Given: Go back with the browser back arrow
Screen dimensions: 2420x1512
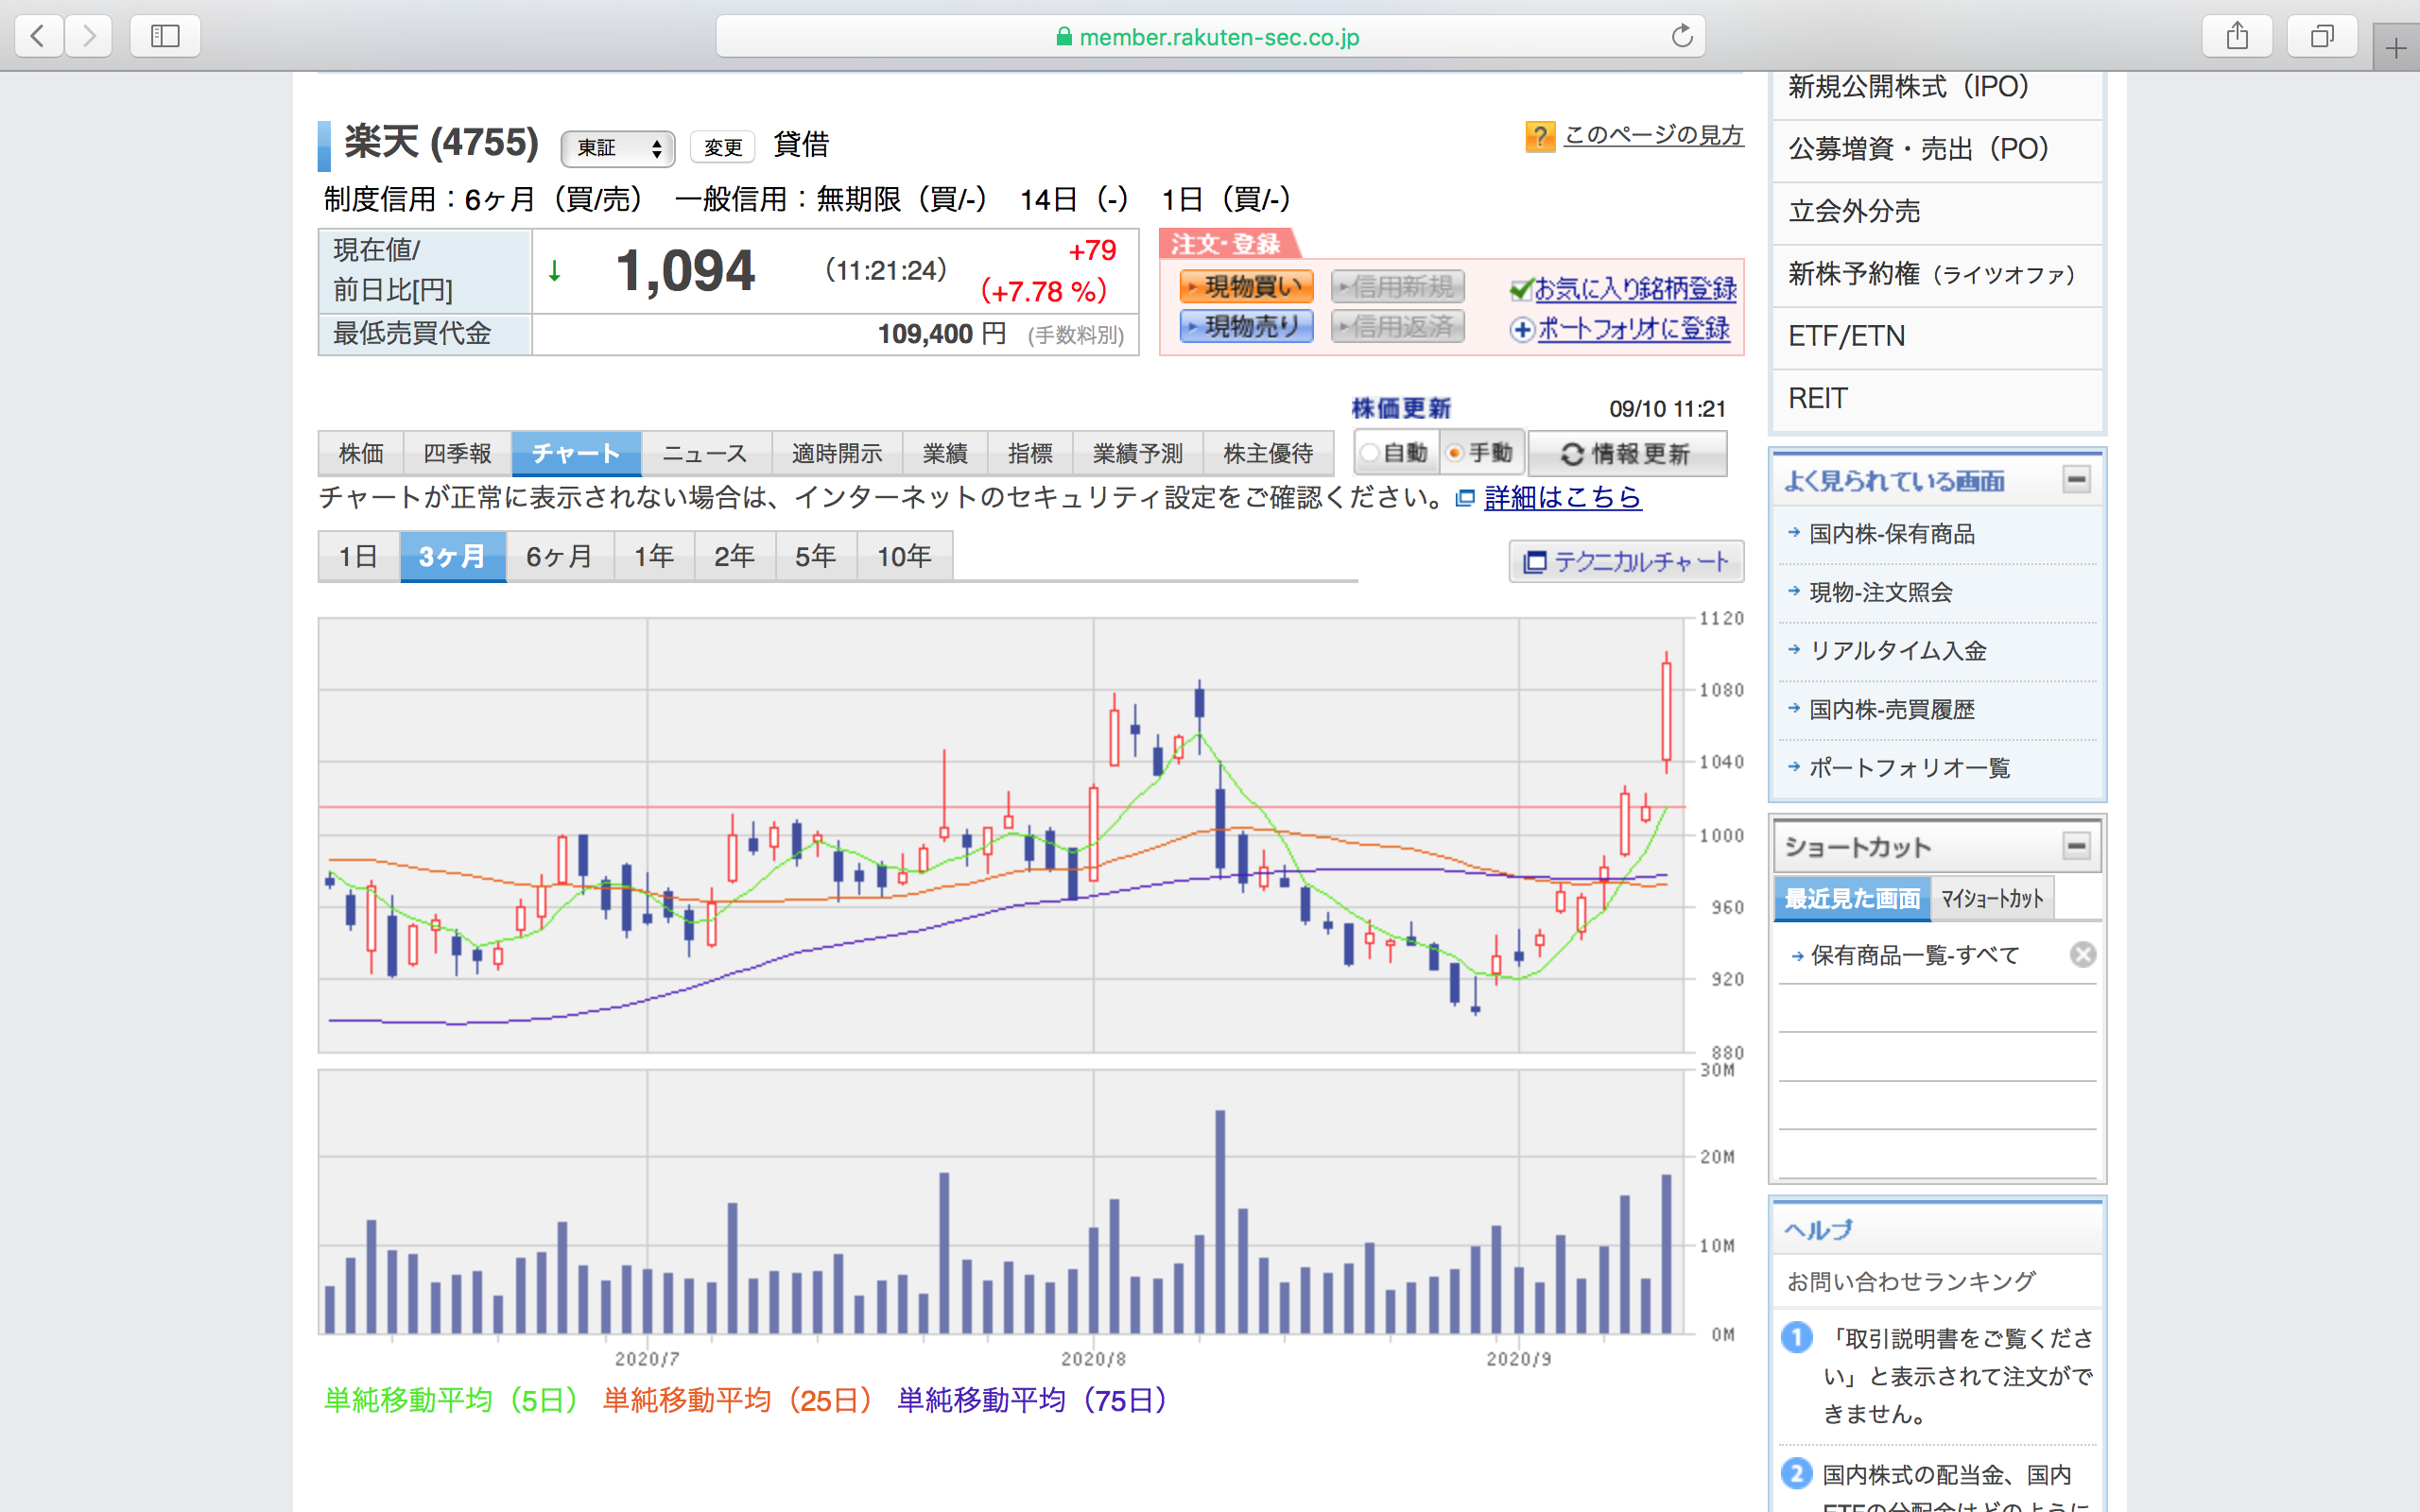Looking at the screenshot, I should [x=39, y=37].
